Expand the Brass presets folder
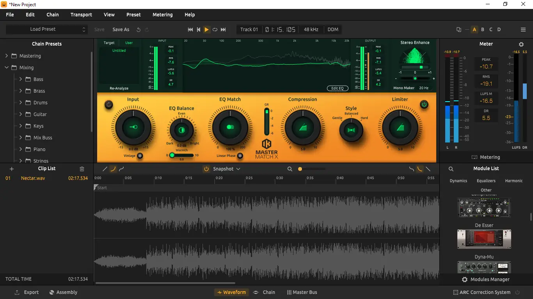This screenshot has width=533, height=299. pos(21,91)
